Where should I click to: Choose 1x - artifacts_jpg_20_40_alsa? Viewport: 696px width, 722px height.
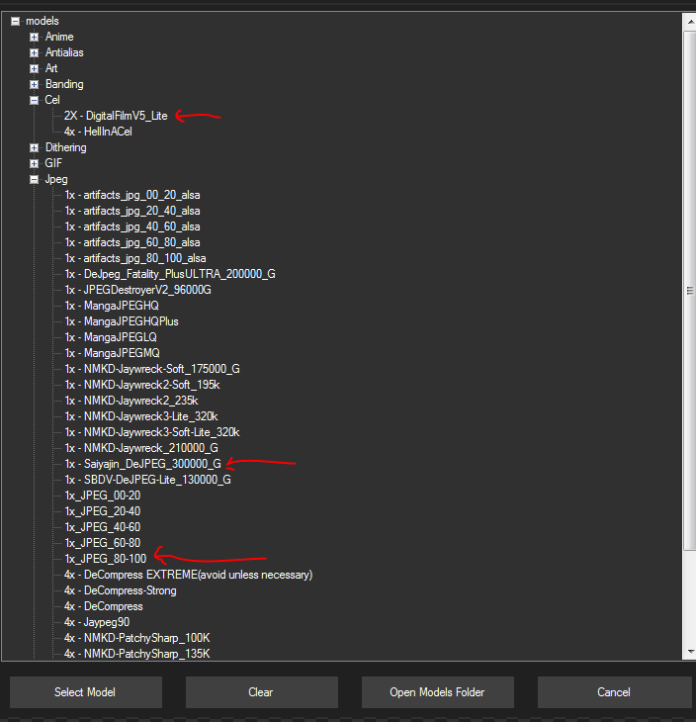point(132,211)
